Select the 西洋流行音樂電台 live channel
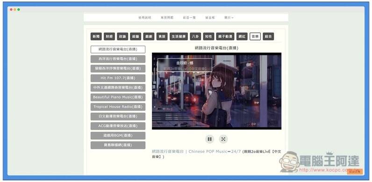Viewport: 372px width, 182px height. click(118, 59)
